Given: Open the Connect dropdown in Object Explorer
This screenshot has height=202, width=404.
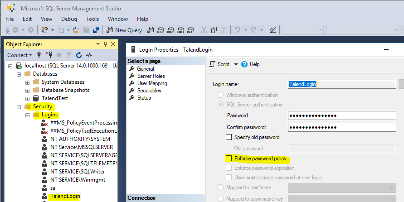Looking at the screenshot, I should click(x=19, y=55).
